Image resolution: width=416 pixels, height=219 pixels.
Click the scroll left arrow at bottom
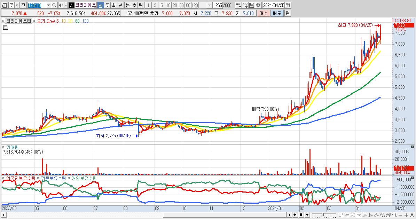4,215
